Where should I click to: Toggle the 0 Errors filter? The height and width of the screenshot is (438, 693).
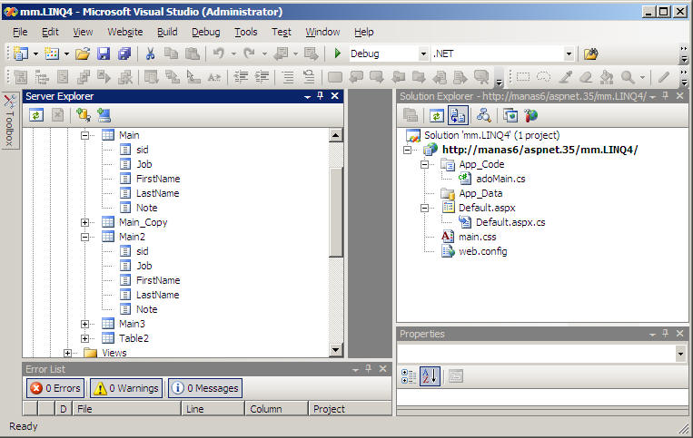point(55,388)
